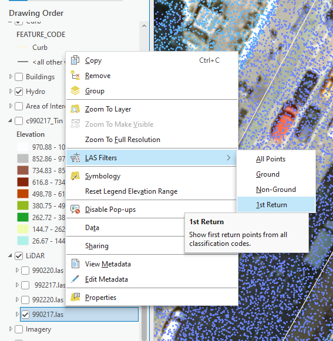Click the Copy icon in context menu
The height and width of the screenshot is (341, 333).
click(75, 60)
